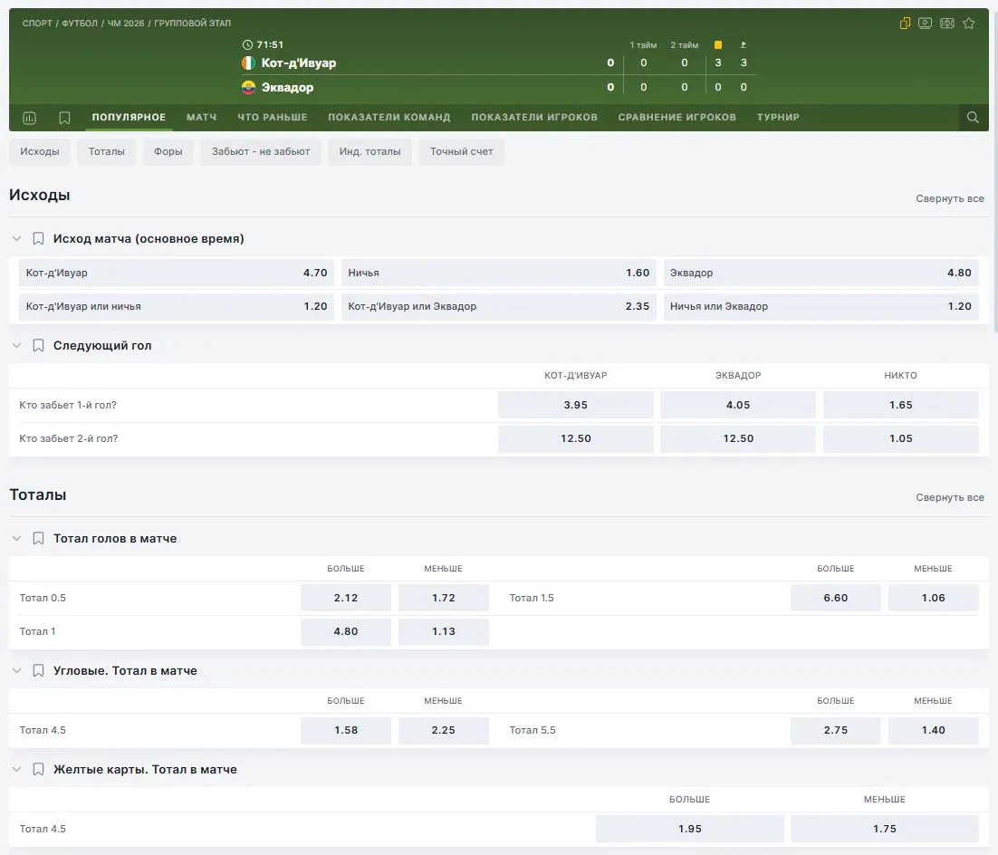Image resolution: width=998 pixels, height=855 pixels.
Task: Collapse the Исход матча section chevron
Action: (x=17, y=239)
